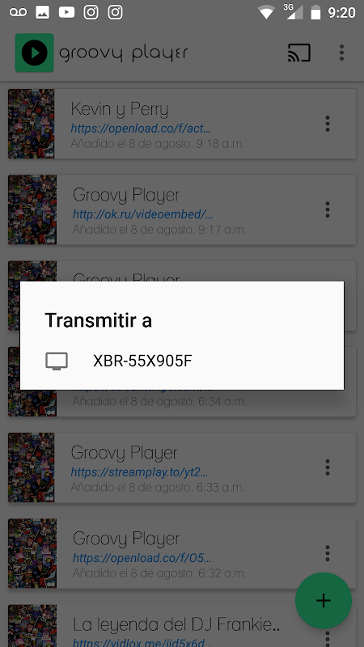Tap the Cast icon in the toolbar

click(x=298, y=53)
